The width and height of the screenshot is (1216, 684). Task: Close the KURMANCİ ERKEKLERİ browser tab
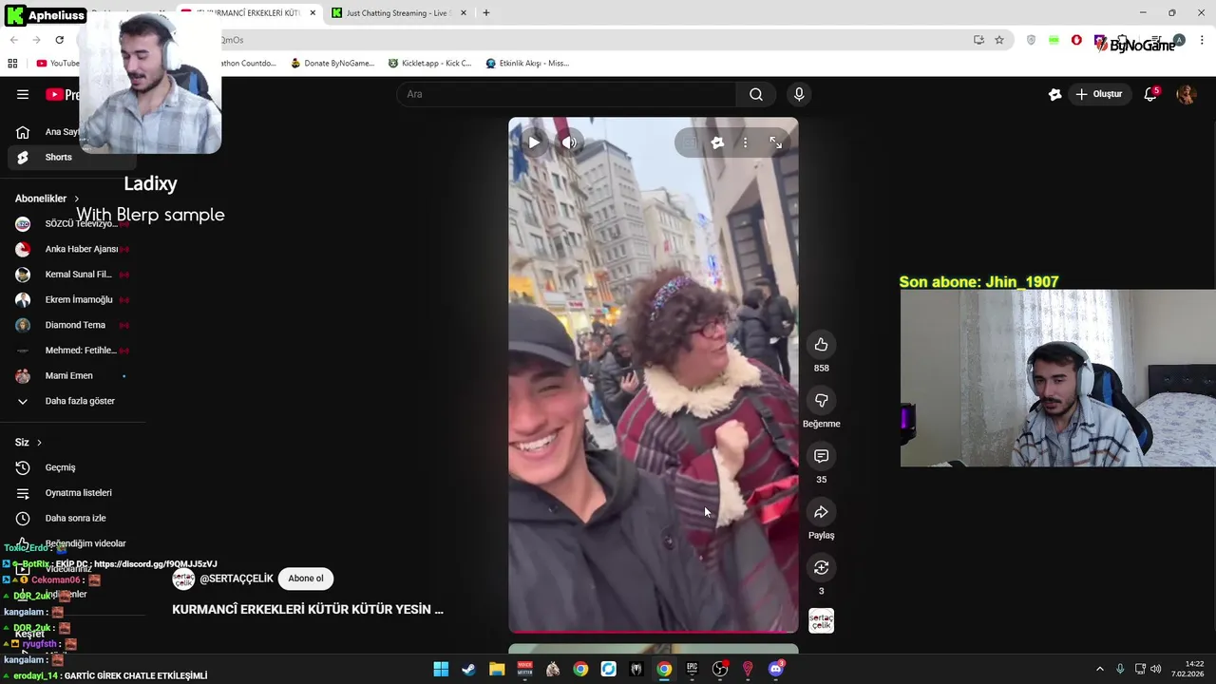click(313, 13)
